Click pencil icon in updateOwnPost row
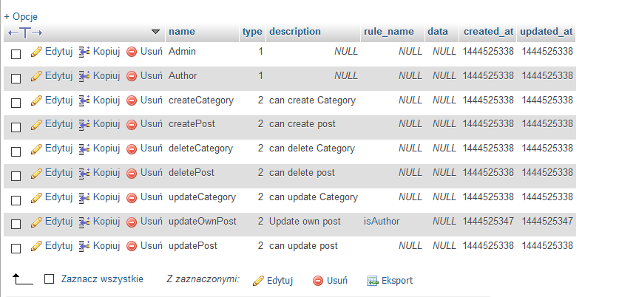 [x=36, y=222]
